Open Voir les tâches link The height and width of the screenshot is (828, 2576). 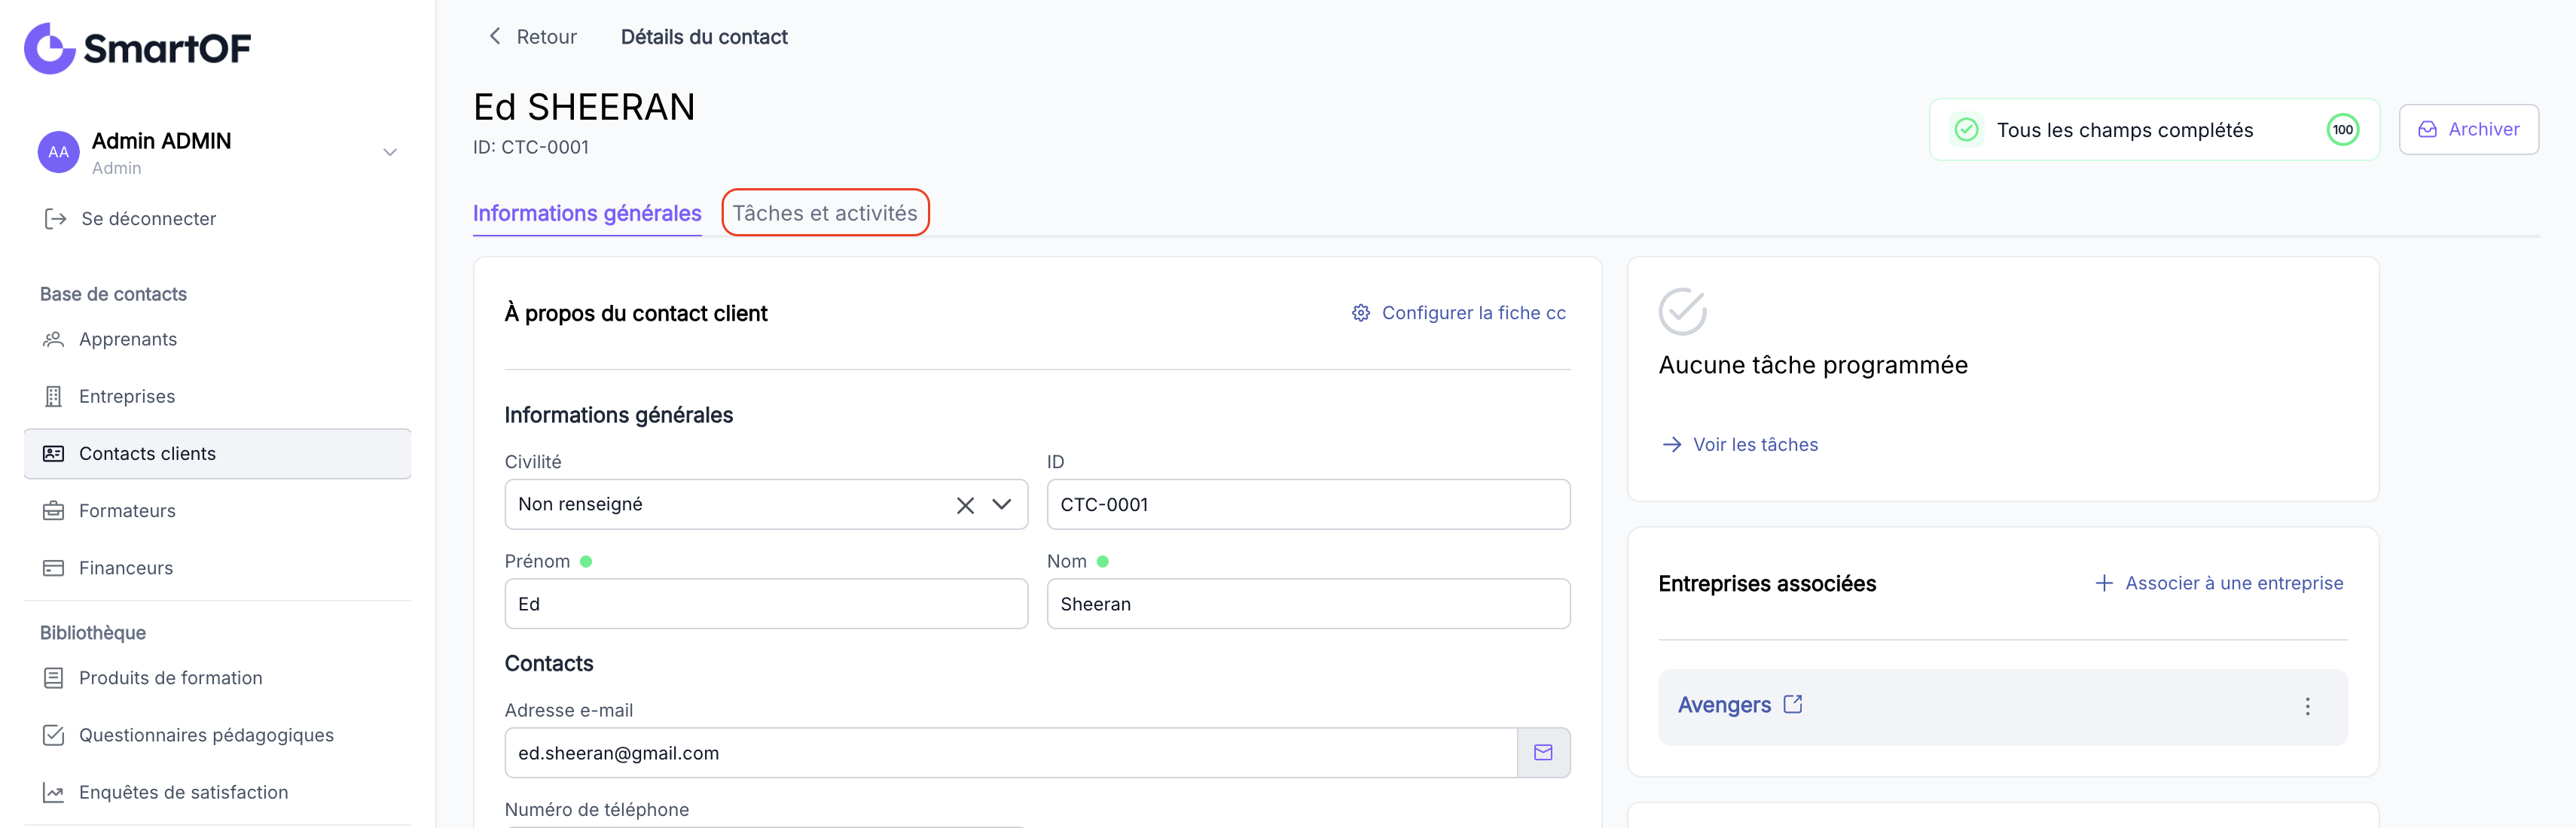[x=1755, y=444]
